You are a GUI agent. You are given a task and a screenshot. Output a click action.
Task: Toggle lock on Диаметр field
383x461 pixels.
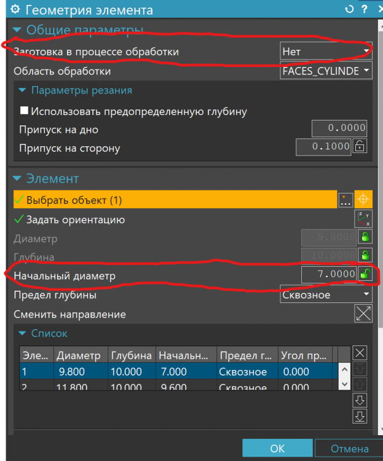tap(365, 237)
